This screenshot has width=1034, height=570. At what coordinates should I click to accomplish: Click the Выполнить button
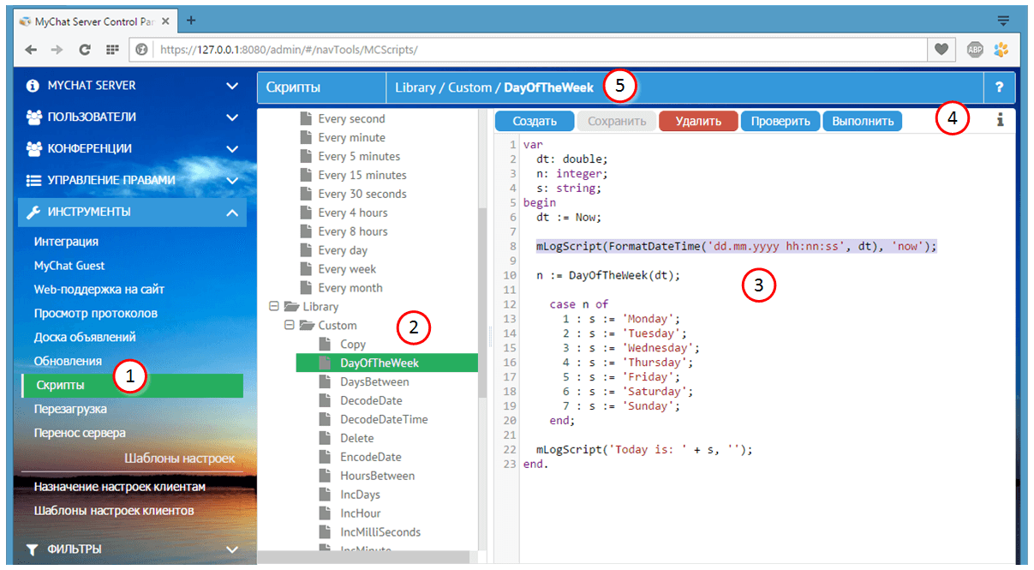pyautogui.click(x=863, y=121)
